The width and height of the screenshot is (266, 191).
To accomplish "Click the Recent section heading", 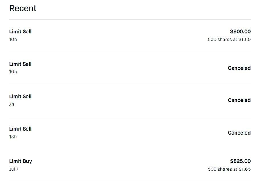I will point(23,8).
